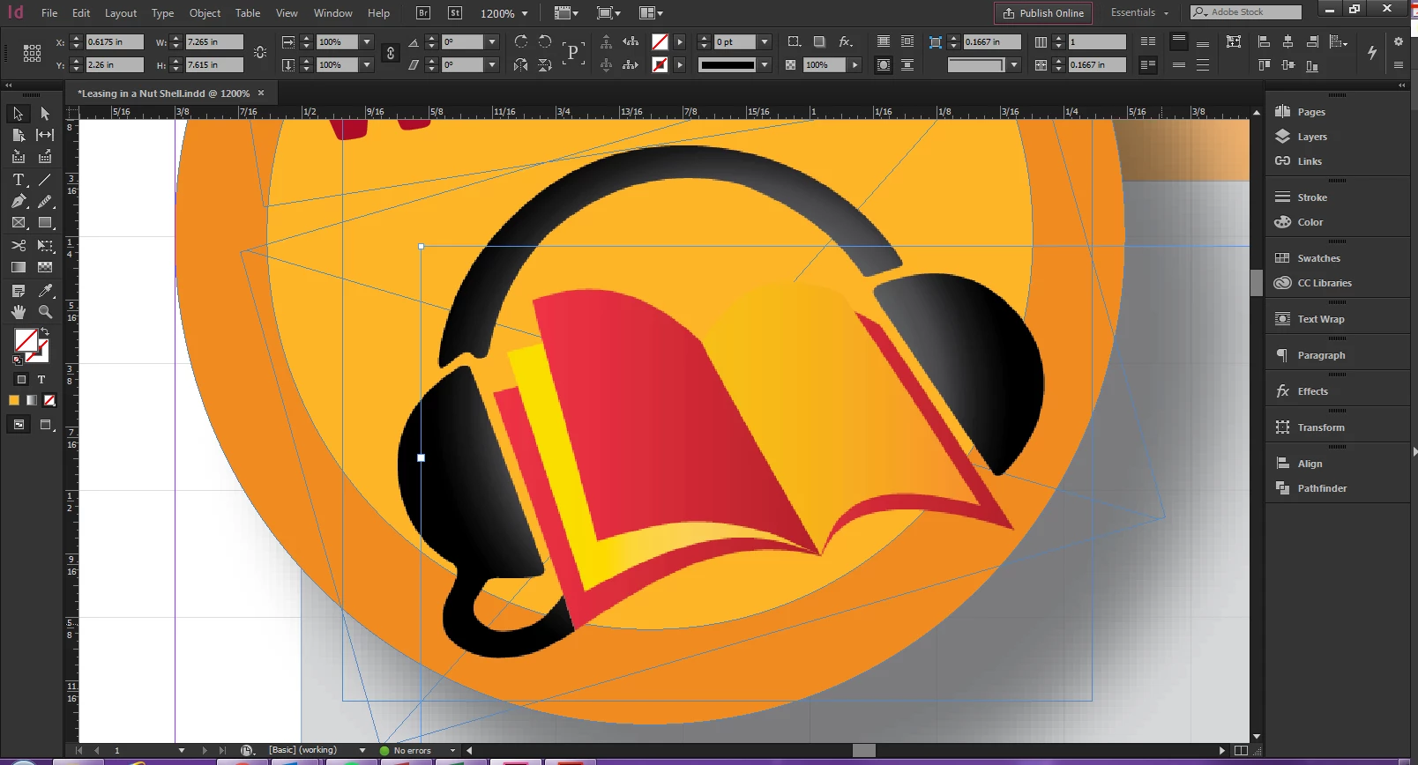Expand the scale X percentage dropdown
The image size is (1418, 765).
point(367,41)
